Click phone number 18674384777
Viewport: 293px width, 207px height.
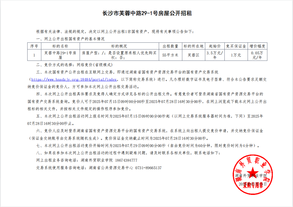pos(126,160)
